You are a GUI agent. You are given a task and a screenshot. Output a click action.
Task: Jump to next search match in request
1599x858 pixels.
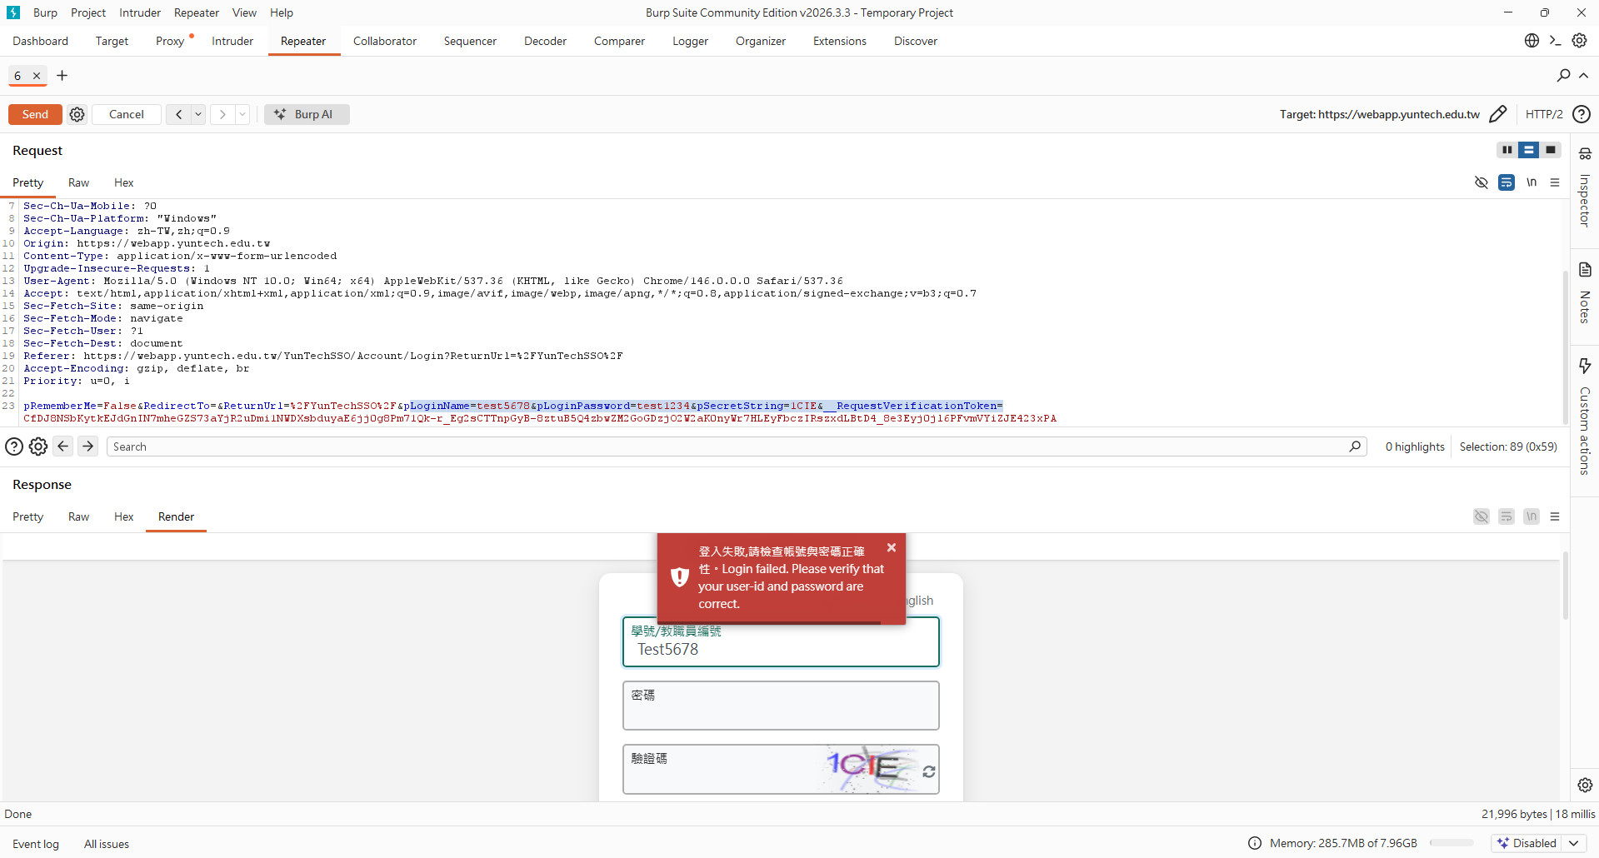pyautogui.click(x=87, y=446)
